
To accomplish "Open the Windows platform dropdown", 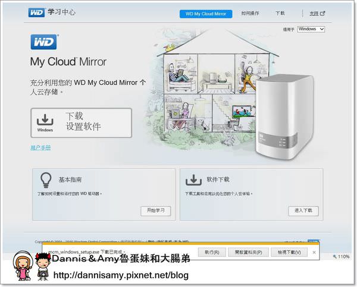I will 311,29.
